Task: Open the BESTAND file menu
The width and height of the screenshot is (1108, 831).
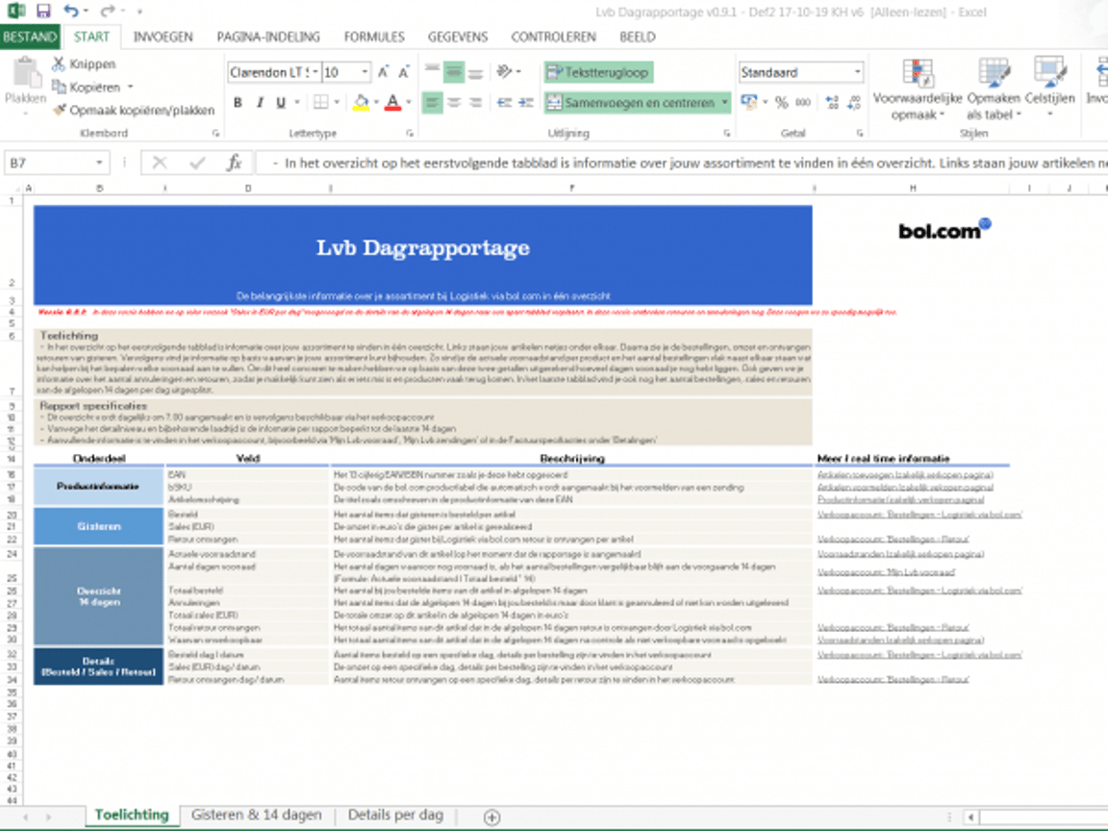Action: [x=31, y=37]
